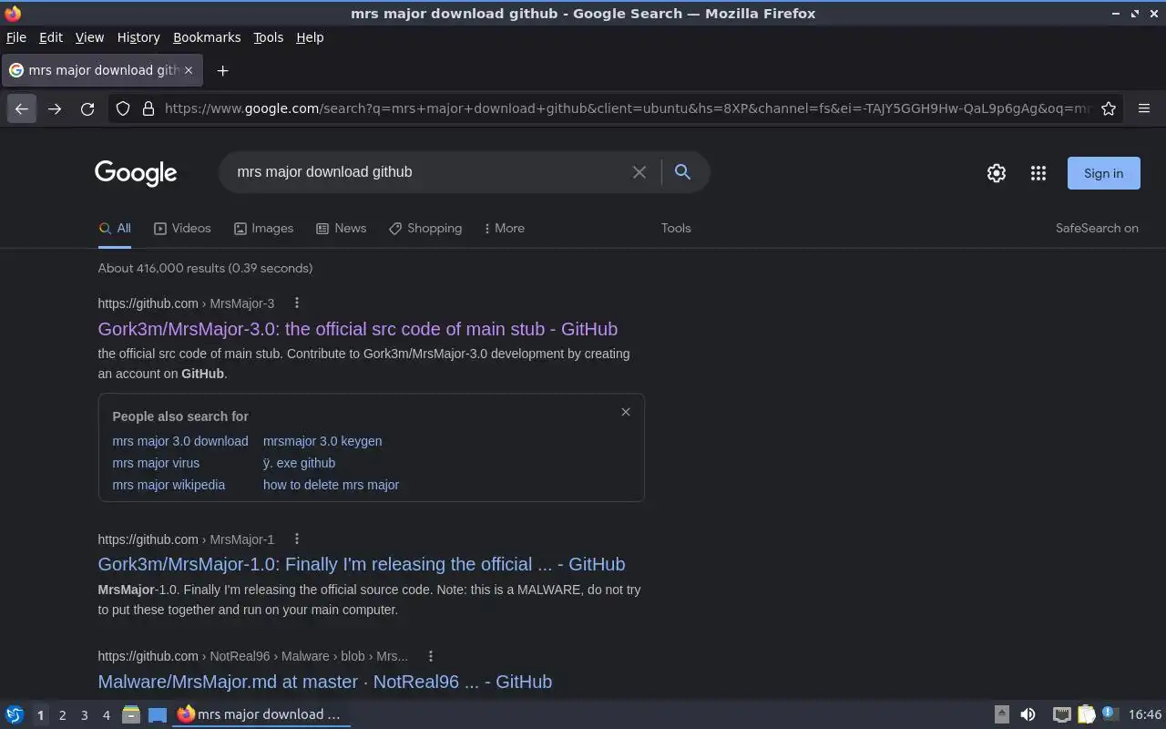The height and width of the screenshot is (729, 1166).
Task: Open the Firefox hamburger application menu
Action: tap(1144, 108)
